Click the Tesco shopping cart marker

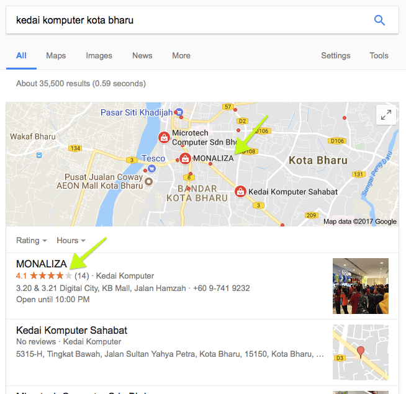click(x=151, y=169)
